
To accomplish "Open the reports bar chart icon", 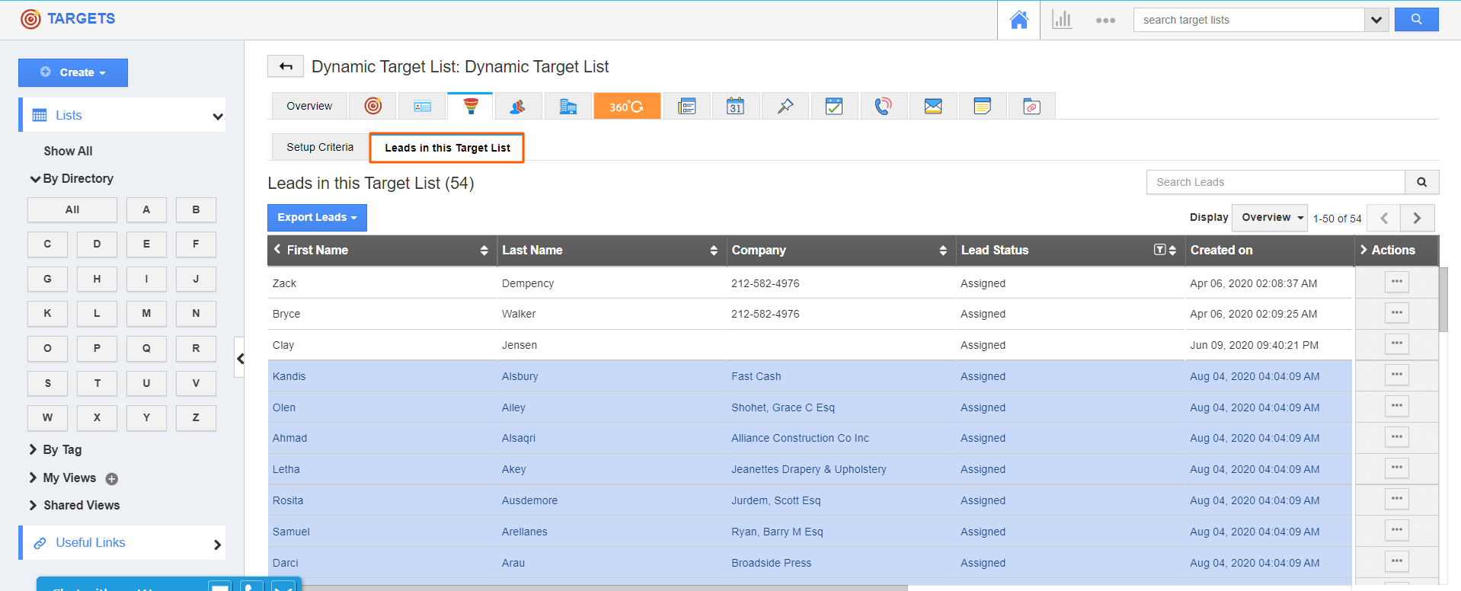I will 1061,21.
